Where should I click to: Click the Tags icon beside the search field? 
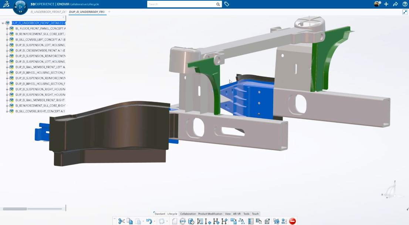coord(227,4)
